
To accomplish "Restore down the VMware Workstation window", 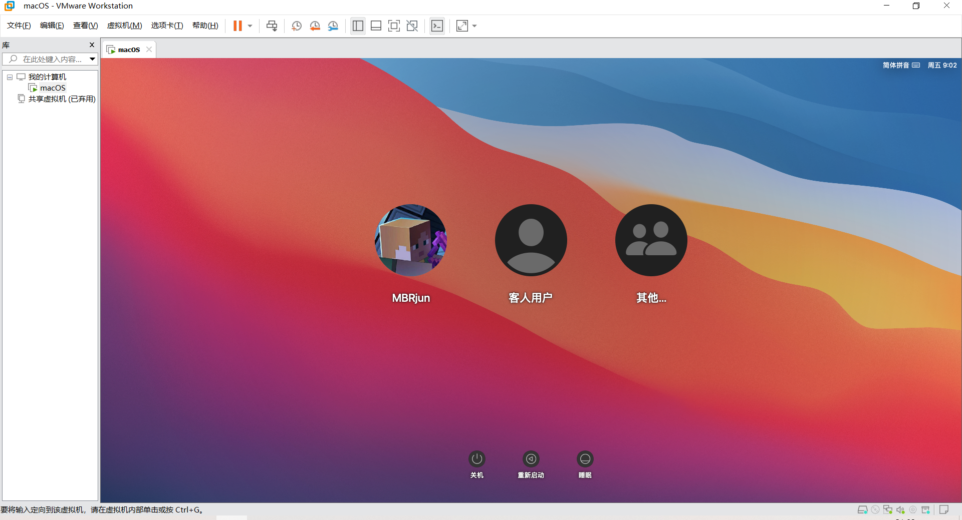I will [x=916, y=6].
